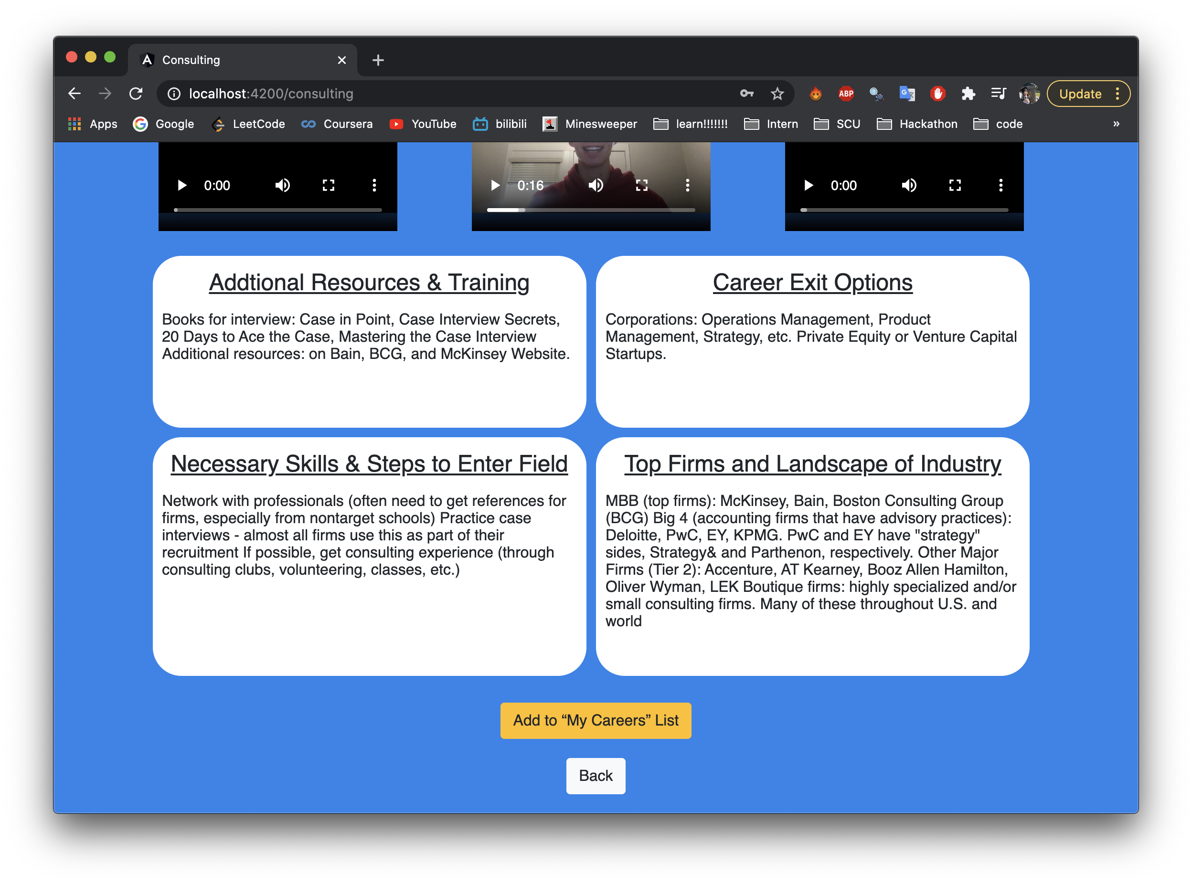Reload the consulting page
Screen dimensions: 1192x884
coord(136,94)
